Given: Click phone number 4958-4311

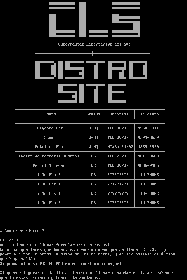Looking at the screenshot, I should pos(148,128).
